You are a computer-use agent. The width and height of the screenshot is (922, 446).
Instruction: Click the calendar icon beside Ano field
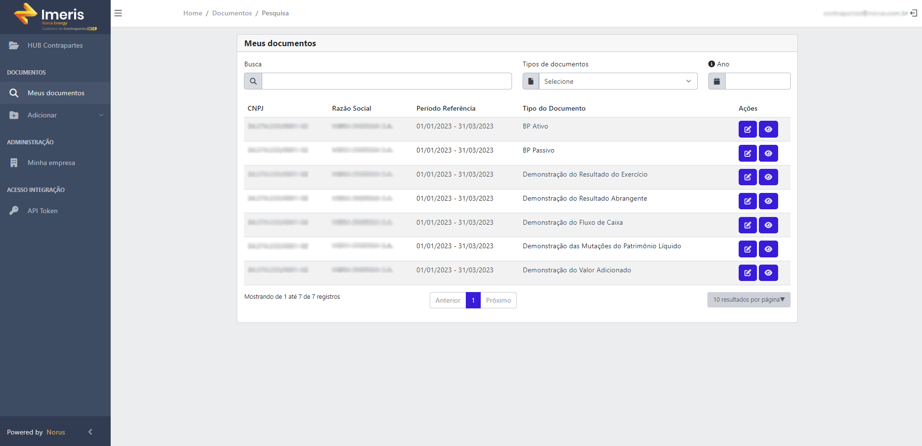click(x=717, y=81)
